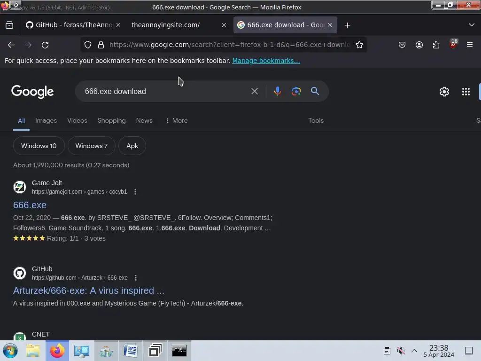The image size is (481, 361).
Task: Open Firefox View icon in tab bar
Action: 9,25
